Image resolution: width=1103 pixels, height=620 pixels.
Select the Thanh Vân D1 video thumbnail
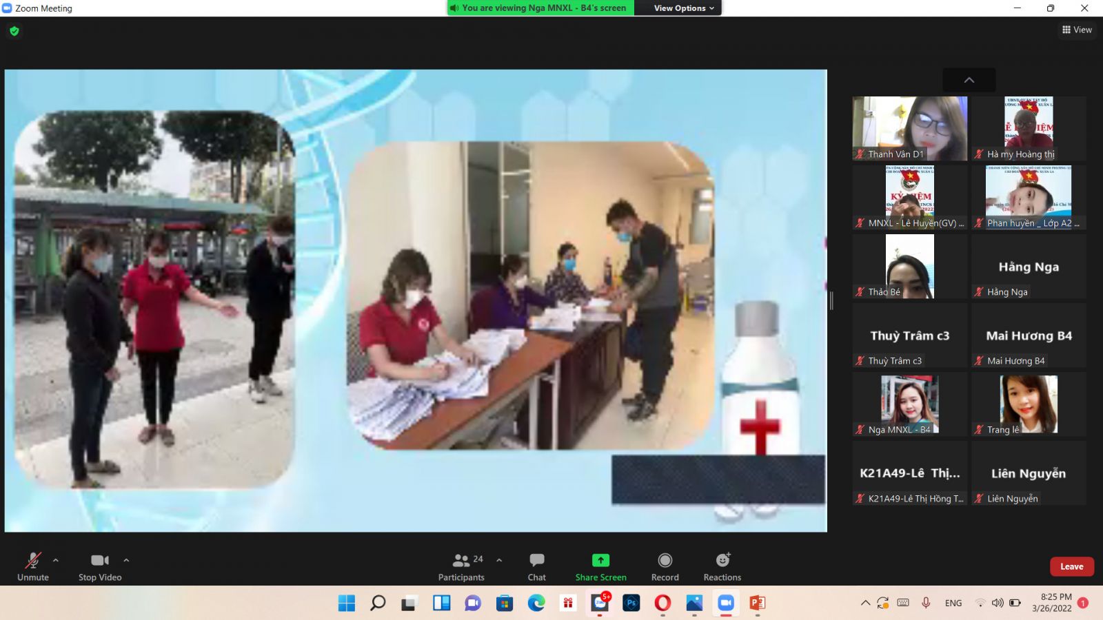[909, 128]
